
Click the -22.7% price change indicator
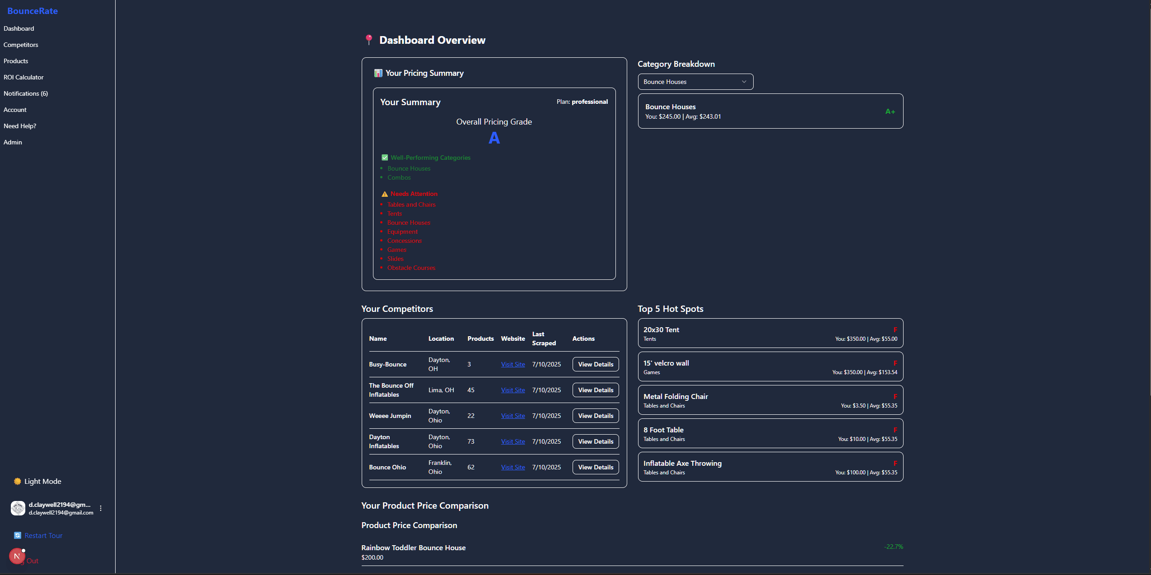[893, 547]
